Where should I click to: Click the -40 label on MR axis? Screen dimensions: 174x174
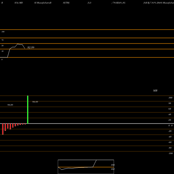tap(170, 137)
